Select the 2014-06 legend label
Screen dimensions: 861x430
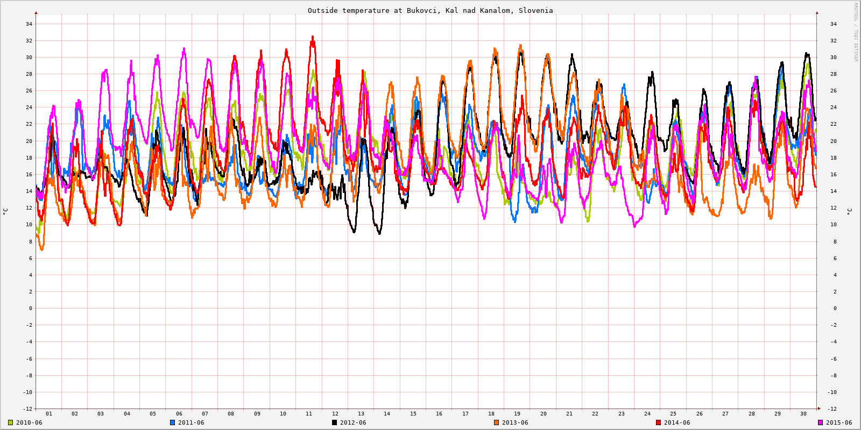click(677, 422)
